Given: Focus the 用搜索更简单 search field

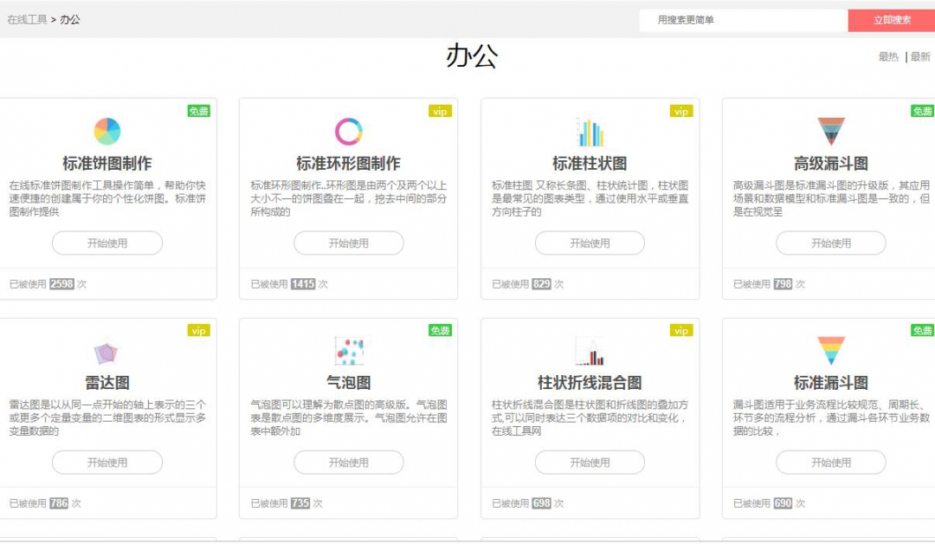Looking at the screenshot, I should click(742, 20).
